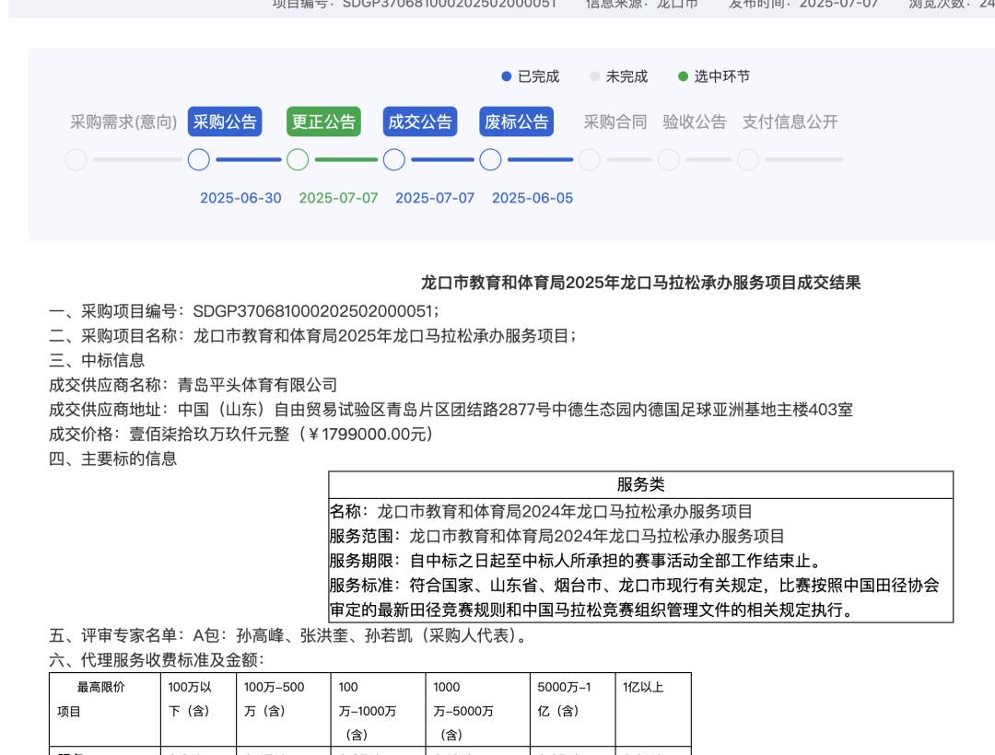Click the grey circle under 采购合同
The height and width of the screenshot is (755, 995).
tap(590, 160)
